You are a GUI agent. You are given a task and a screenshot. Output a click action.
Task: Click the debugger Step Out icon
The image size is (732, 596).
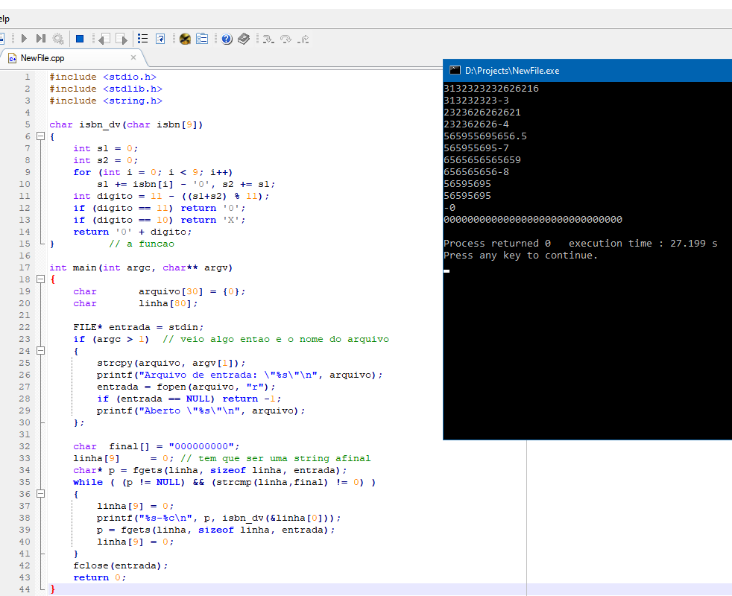303,39
